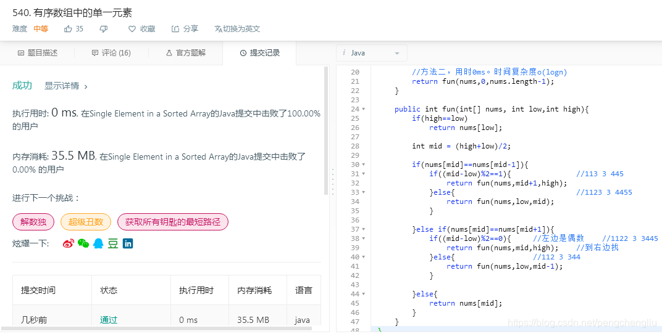This screenshot has width=662, height=334.
Task: Open the 评论 (16) tab
Action: point(111,52)
